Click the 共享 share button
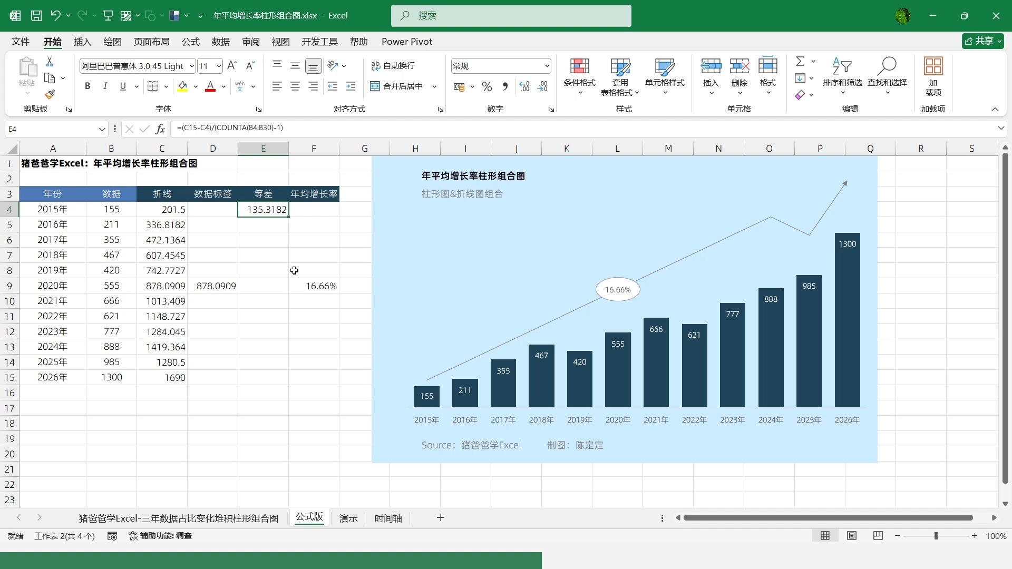Screen dimensions: 1012x569 (x=982, y=41)
